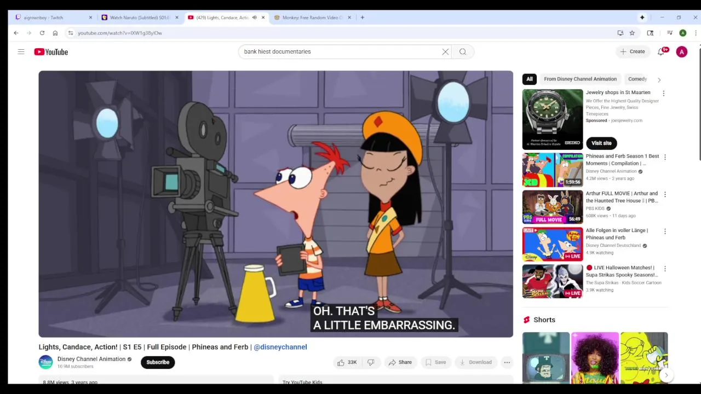Open a new browser tab
The image size is (701, 394).
362,18
